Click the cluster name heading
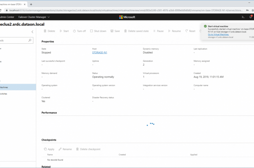 point(22,24)
